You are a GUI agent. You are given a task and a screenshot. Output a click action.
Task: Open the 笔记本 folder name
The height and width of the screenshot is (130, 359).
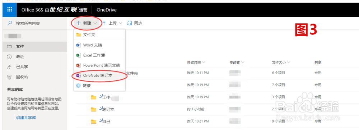pyautogui.click(x=108, y=110)
